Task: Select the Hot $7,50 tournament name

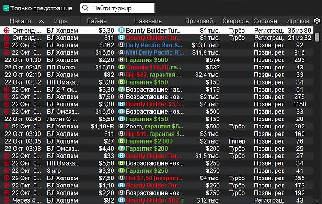Action: pyautogui.click(x=154, y=178)
